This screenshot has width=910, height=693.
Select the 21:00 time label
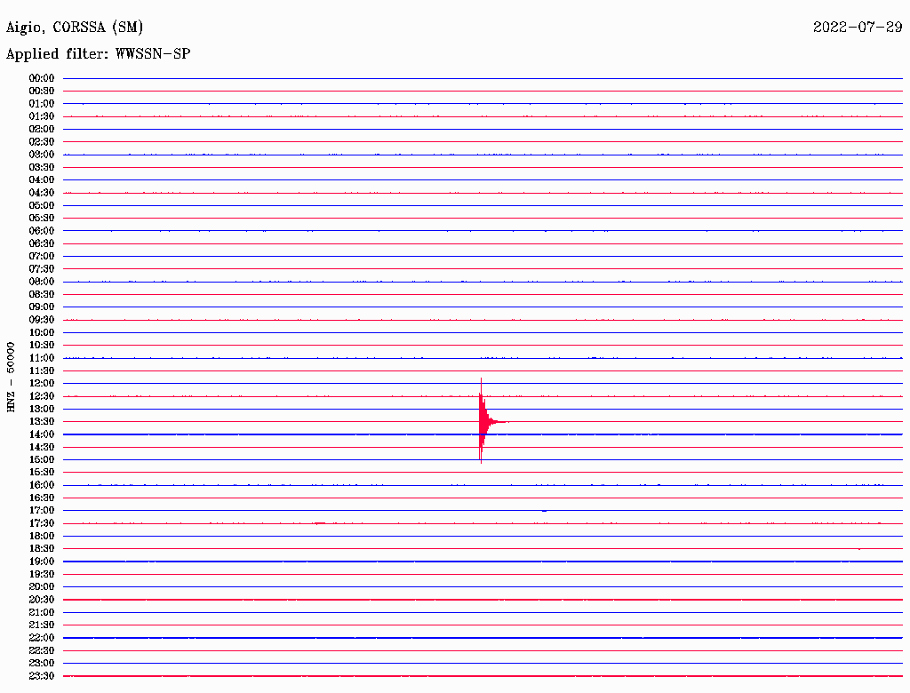click(x=42, y=612)
